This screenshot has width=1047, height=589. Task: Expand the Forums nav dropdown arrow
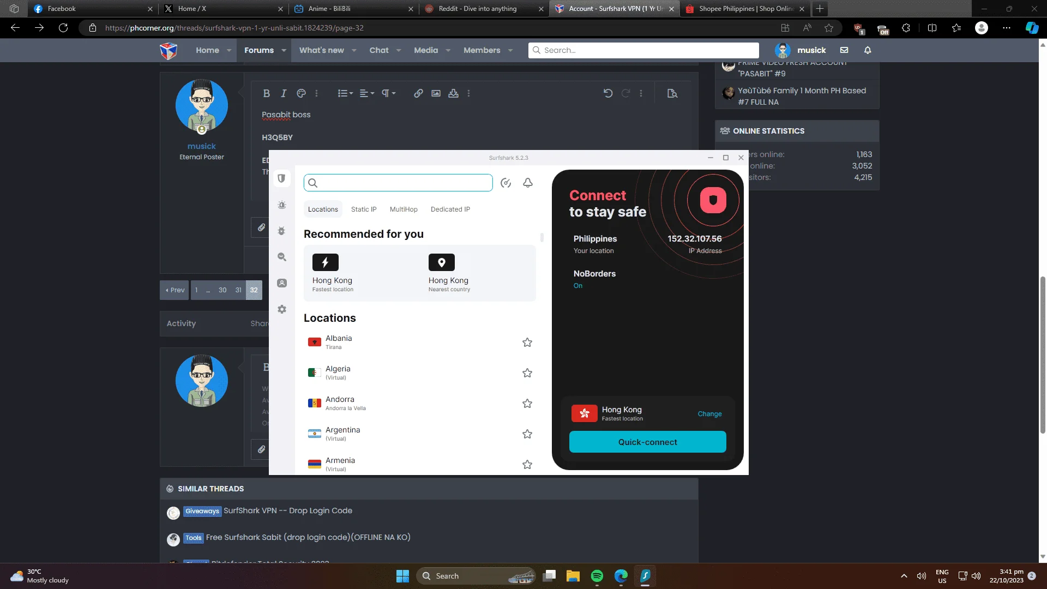point(284,50)
